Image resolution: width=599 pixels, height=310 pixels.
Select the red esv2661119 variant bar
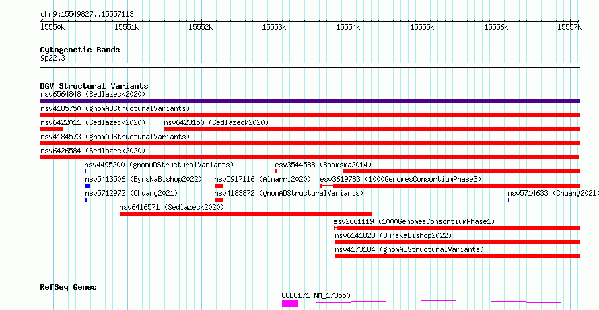(x=457, y=228)
